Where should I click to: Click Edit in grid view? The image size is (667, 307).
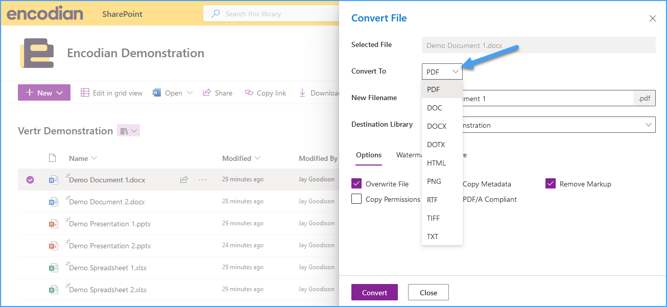tap(112, 93)
